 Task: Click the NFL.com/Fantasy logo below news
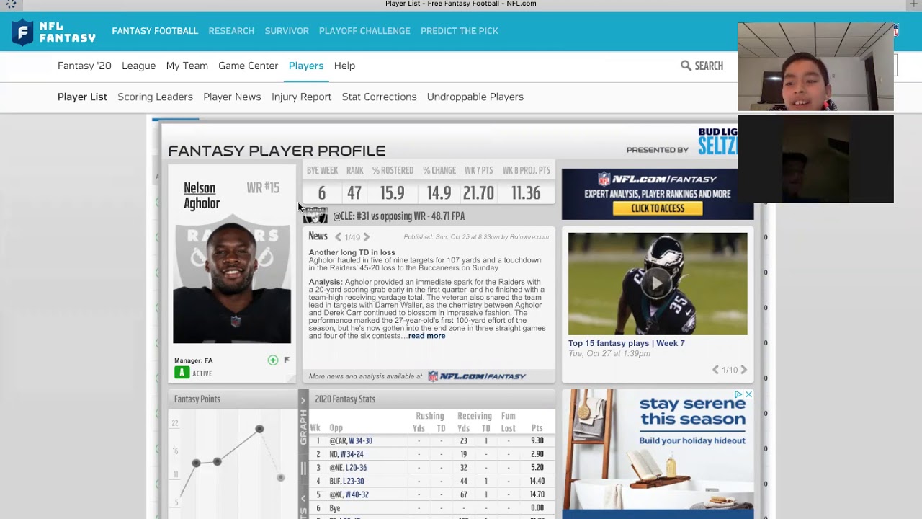(477, 376)
